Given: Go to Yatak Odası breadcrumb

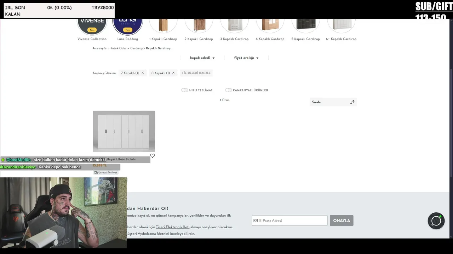Looking at the screenshot, I should [x=119, y=48].
